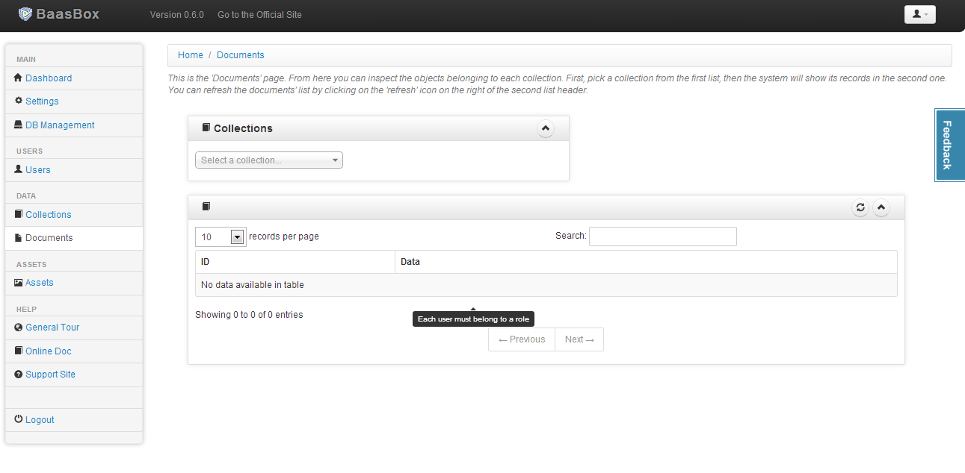Open DB Management section
Image resolution: width=965 pixels, height=473 pixels.
pyautogui.click(x=60, y=125)
